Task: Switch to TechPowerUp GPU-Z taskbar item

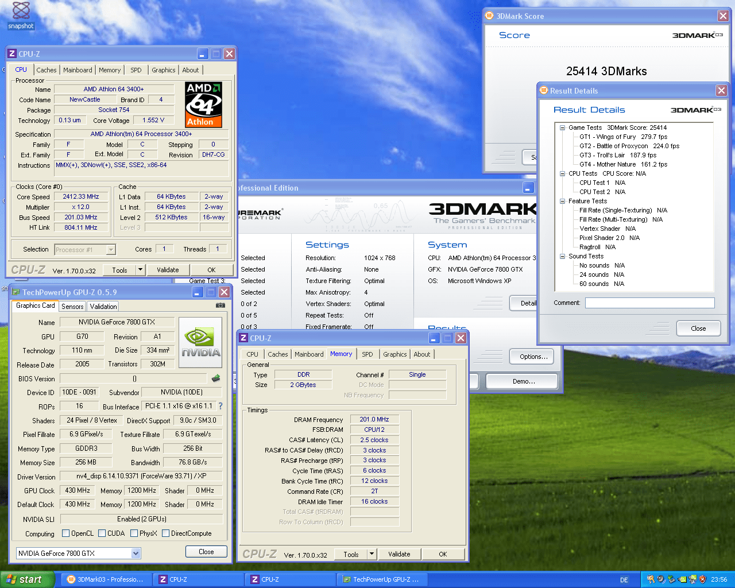Action: (382, 579)
